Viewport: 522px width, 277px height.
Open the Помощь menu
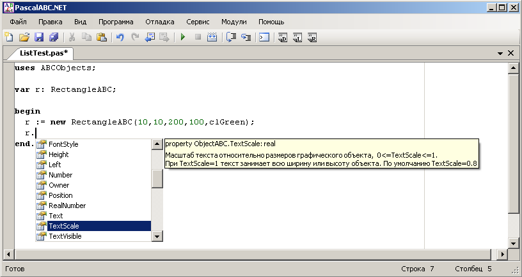[271, 22]
